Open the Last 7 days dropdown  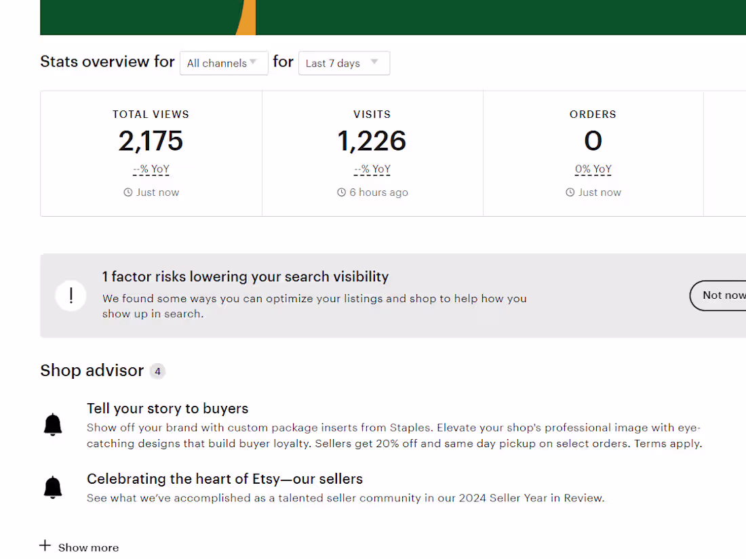coord(344,63)
